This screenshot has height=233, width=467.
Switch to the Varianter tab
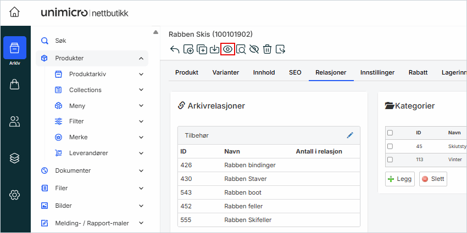click(225, 72)
